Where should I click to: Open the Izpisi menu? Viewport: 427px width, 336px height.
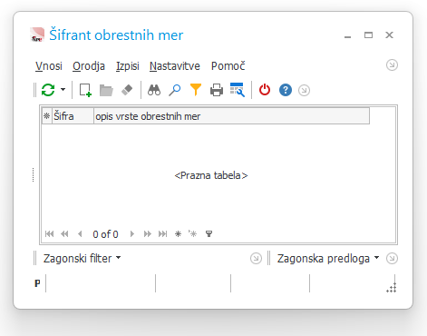point(128,65)
